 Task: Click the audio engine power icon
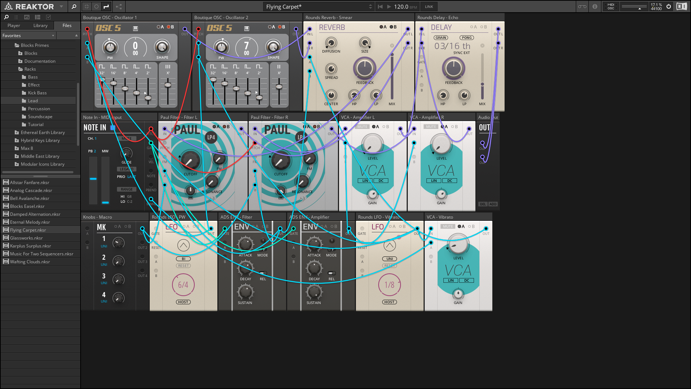669,6
